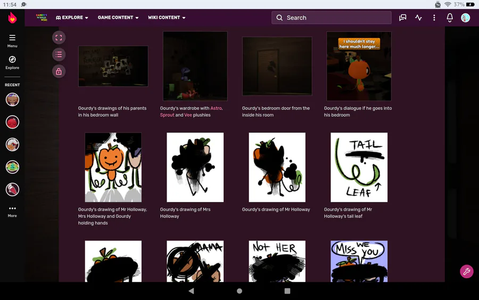Open the Explore compass icon

[12, 63]
